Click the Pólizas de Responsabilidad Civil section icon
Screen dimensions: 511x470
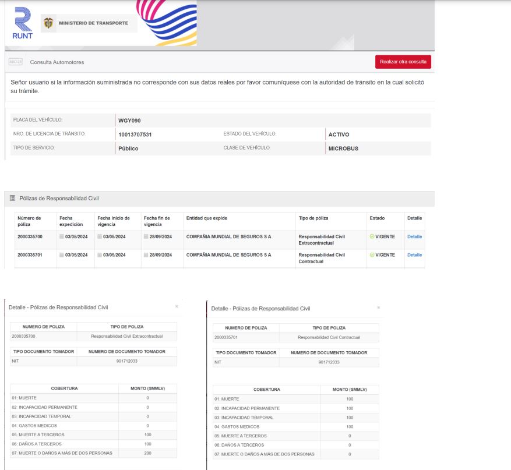click(13, 199)
